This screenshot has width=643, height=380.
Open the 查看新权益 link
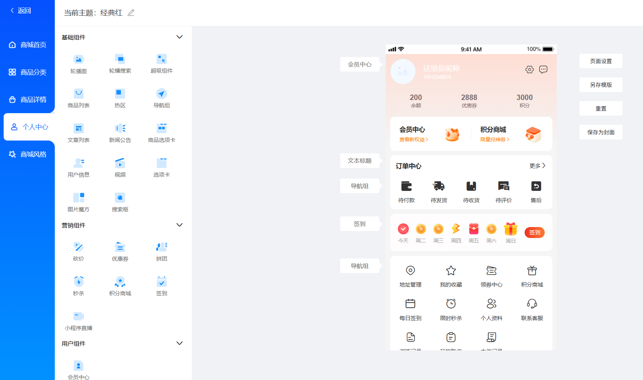[x=414, y=139]
